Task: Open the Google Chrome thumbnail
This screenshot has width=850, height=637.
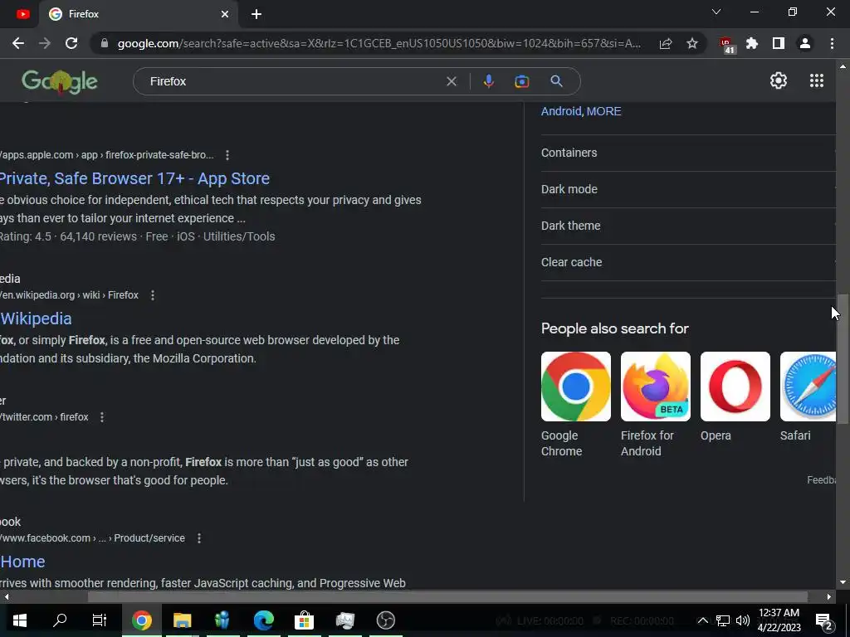Action: [x=576, y=387]
